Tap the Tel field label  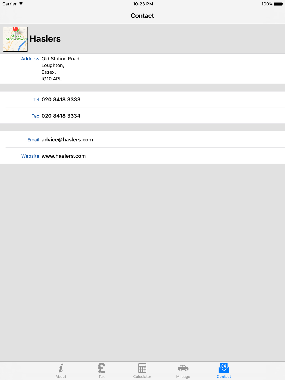click(36, 100)
